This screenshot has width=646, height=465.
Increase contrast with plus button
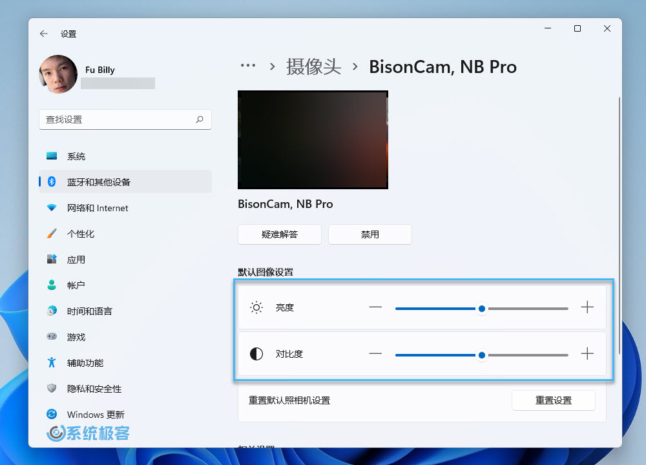point(587,354)
